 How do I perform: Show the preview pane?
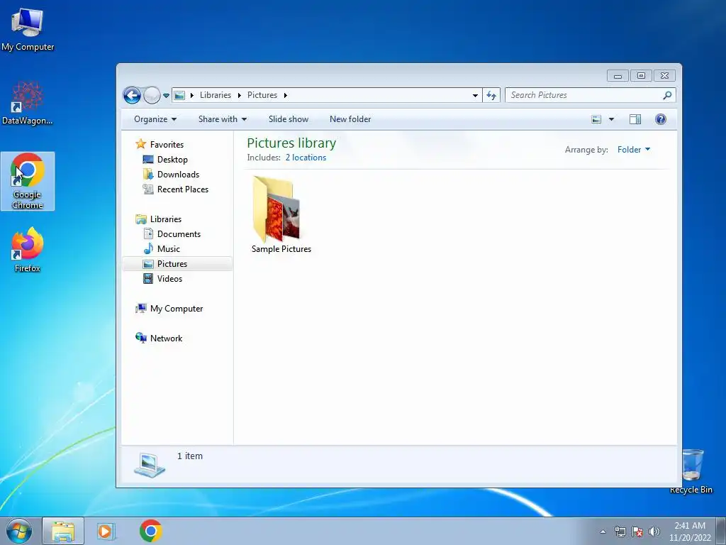(635, 119)
